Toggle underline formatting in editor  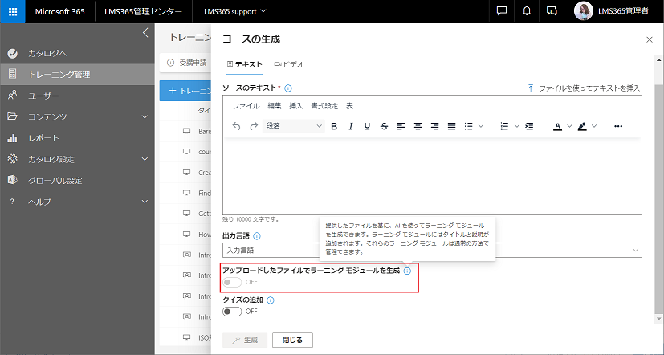[367, 126]
